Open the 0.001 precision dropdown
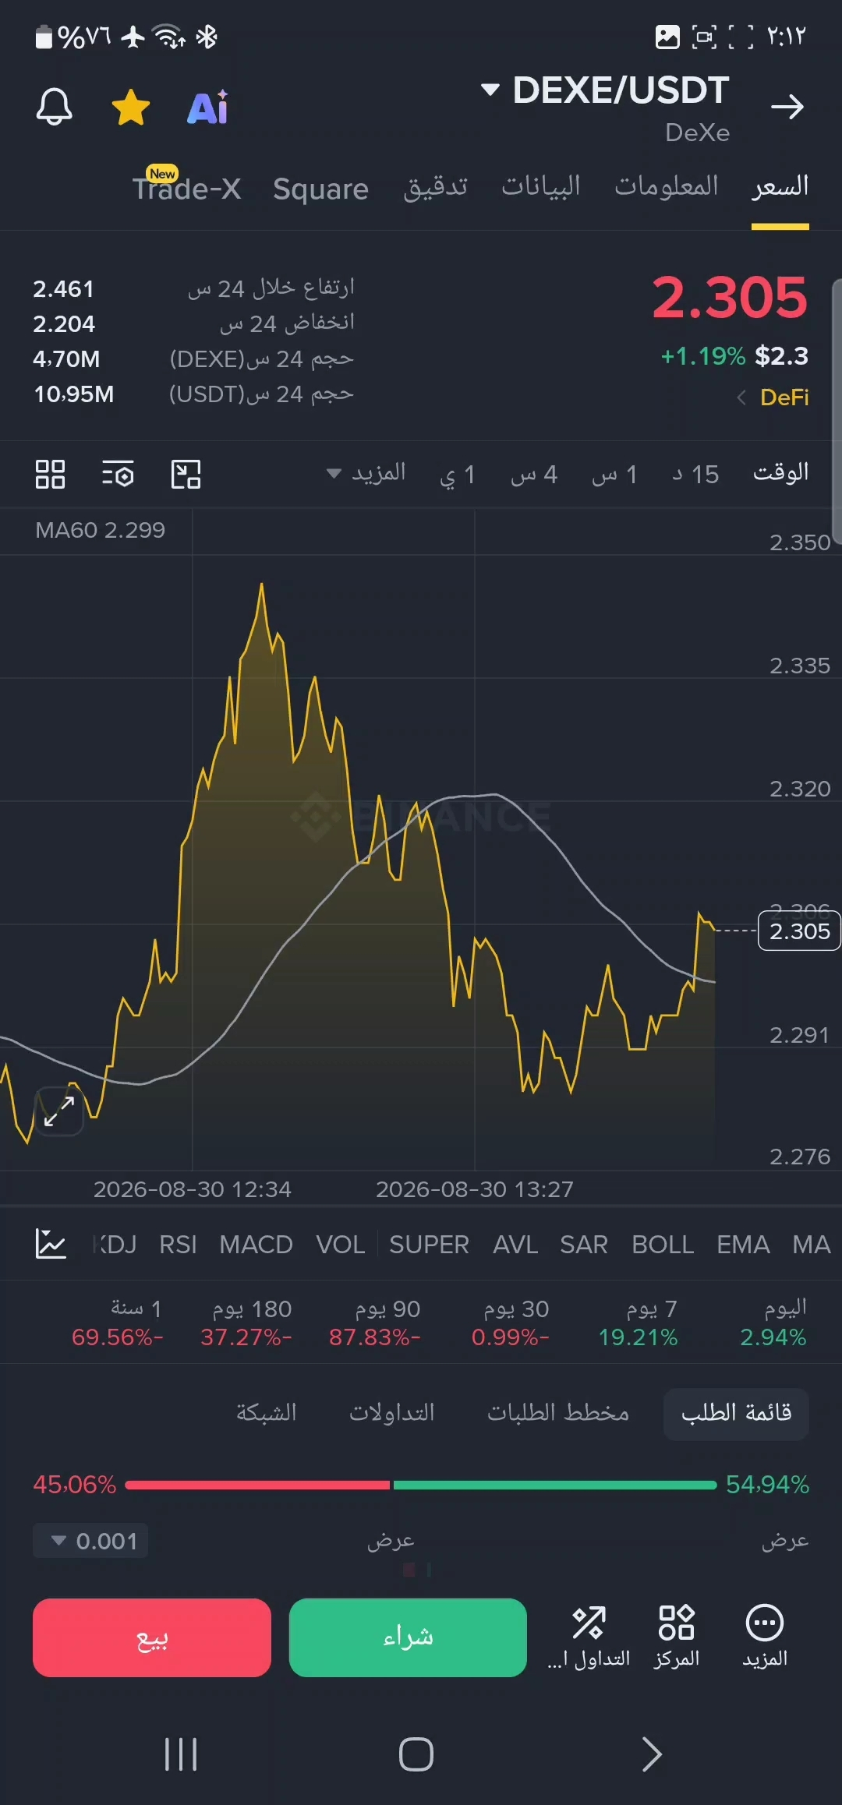Screen dimensions: 842x1805 coord(90,1541)
